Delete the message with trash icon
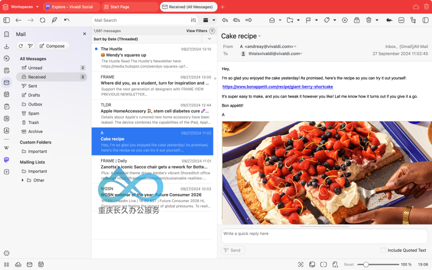The height and width of the screenshot is (270, 432). (x=368, y=20)
